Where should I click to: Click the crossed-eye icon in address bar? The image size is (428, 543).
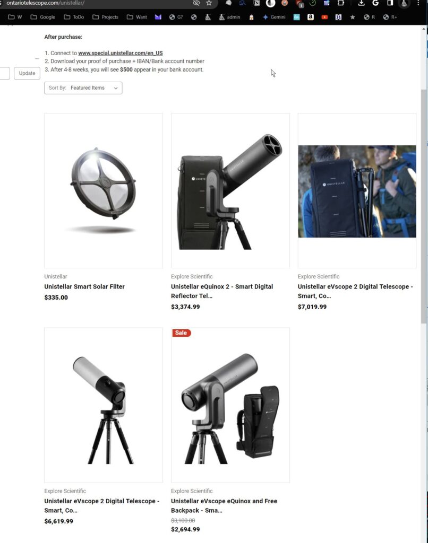point(196,3)
